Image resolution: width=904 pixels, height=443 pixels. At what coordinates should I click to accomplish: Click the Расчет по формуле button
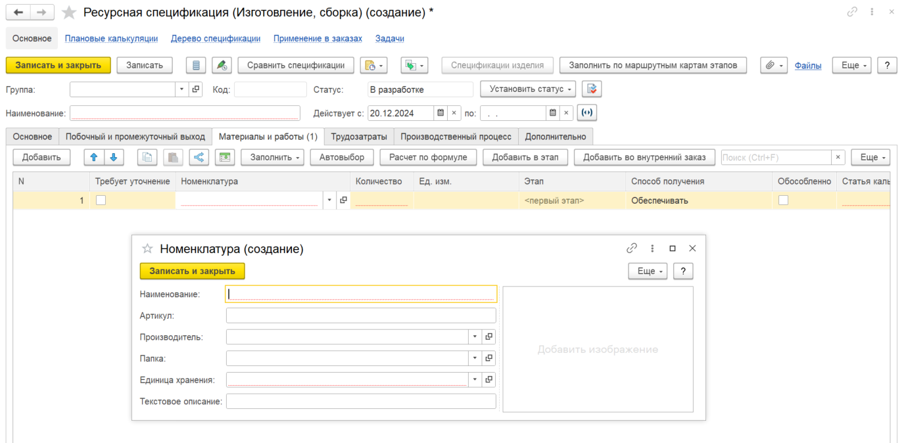(x=428, y=157)
